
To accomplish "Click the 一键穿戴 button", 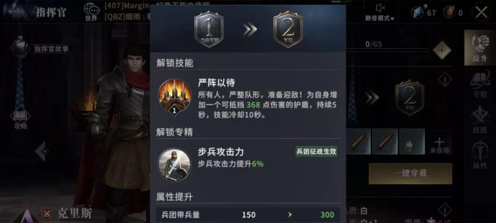I will 411,173.
